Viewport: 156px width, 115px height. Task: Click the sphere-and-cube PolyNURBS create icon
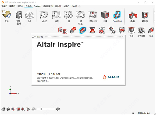tap(63, 30)
